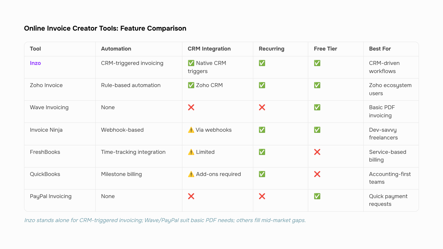Click warning icon next to Via webhooks
The height and width of the screenshot is (249, 443).
coord(191,130)
